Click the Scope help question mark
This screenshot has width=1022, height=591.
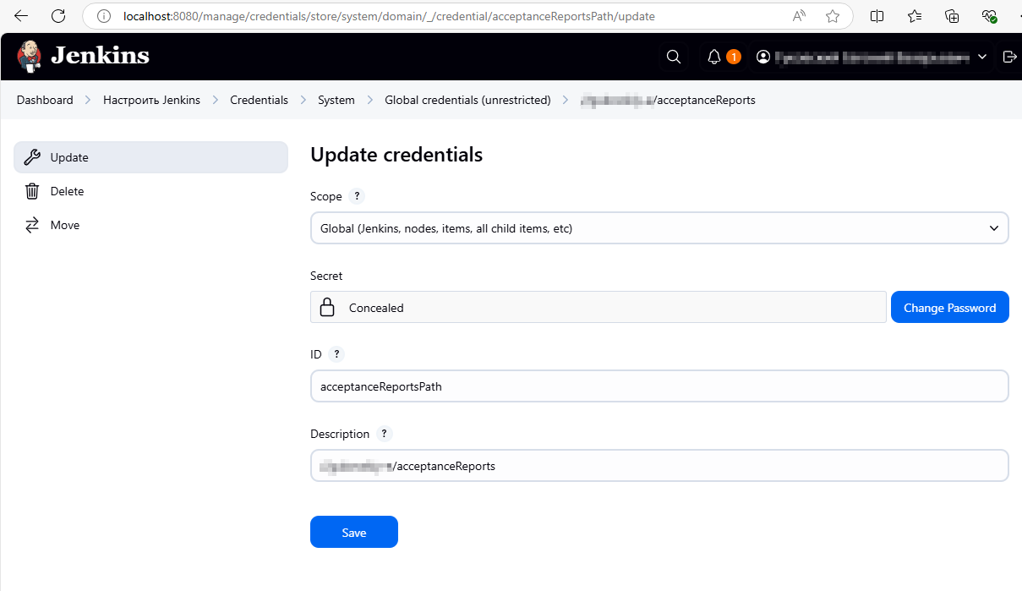357,196
